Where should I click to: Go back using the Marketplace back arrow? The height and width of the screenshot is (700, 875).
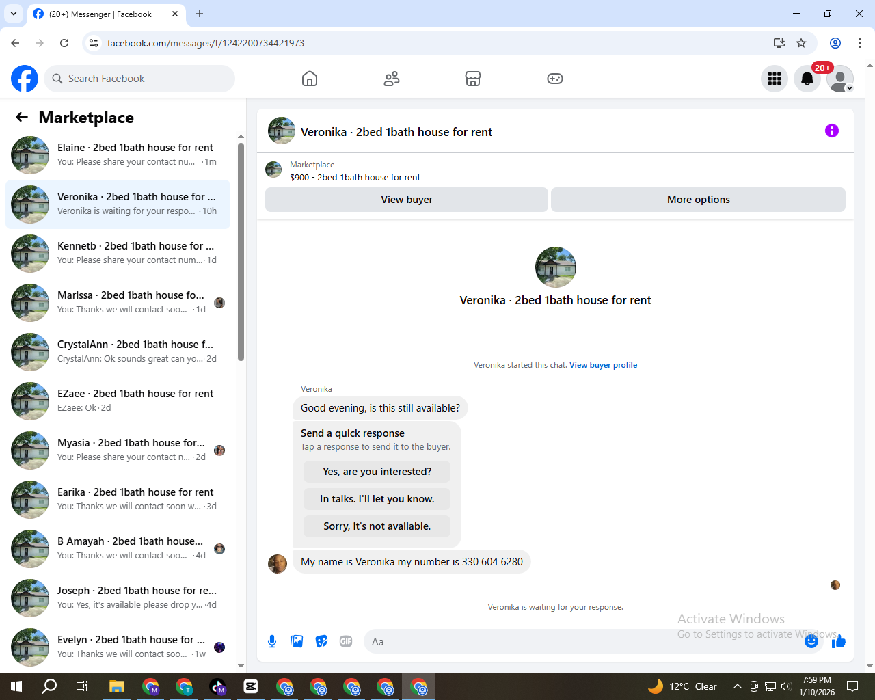click(22, 117)
